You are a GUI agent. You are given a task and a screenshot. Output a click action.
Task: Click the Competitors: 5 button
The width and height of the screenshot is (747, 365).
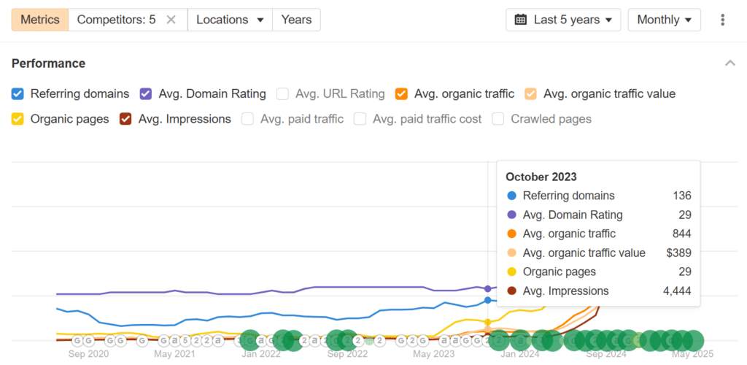pos(116,20)
